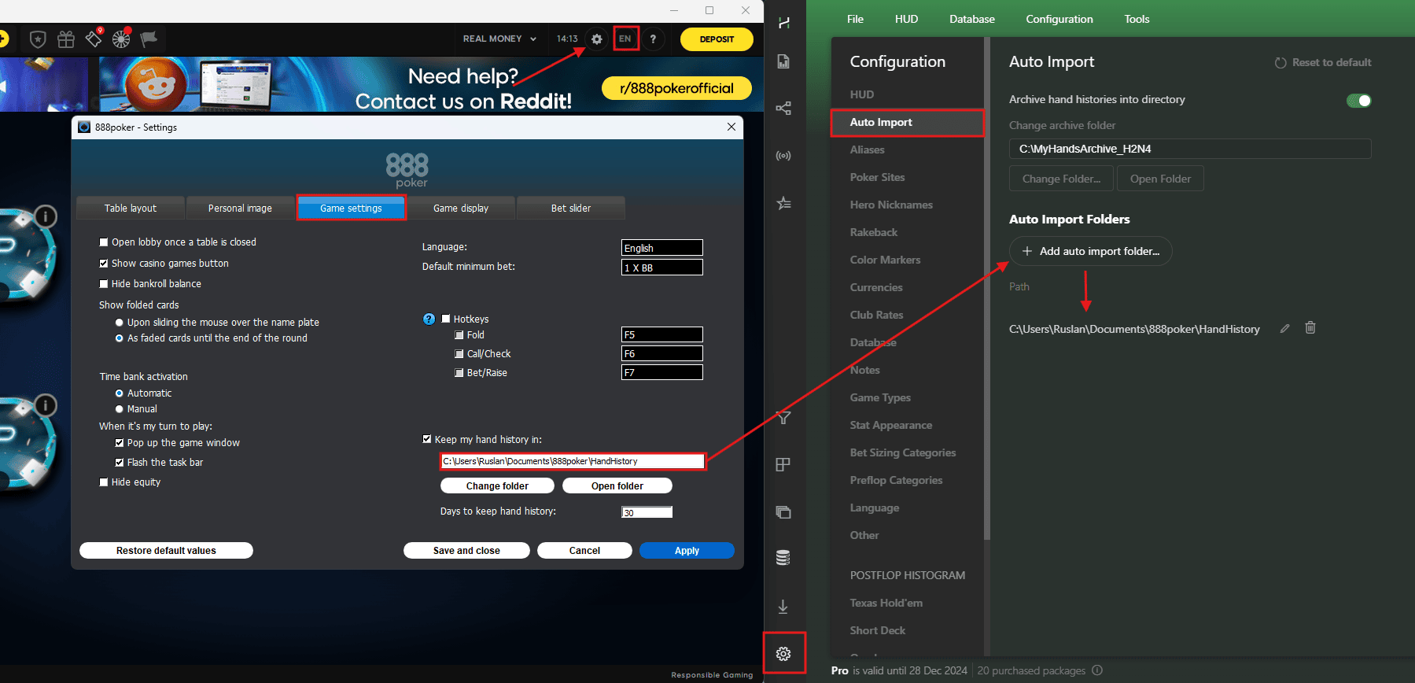The height and width of the screenshot is (683, 1415).
Task: Open the layout grid icon in H2N4 sidebar
Action: [783, 465]
